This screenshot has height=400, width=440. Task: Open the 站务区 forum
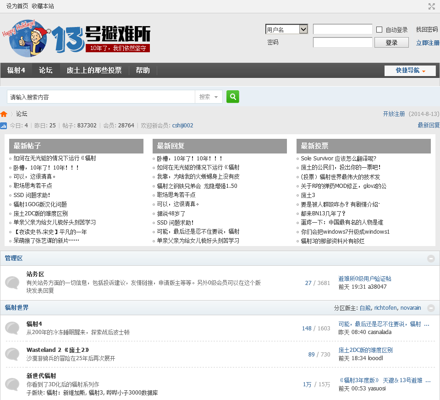[x=35, y=274]
